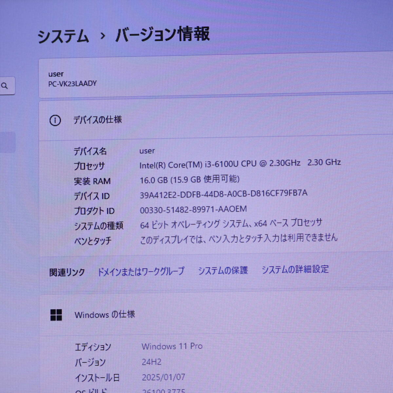Open ドメインまたはワークグループ link
This screenshot has width=393, height=393.
pyautogui.click(x=141, y=271)
